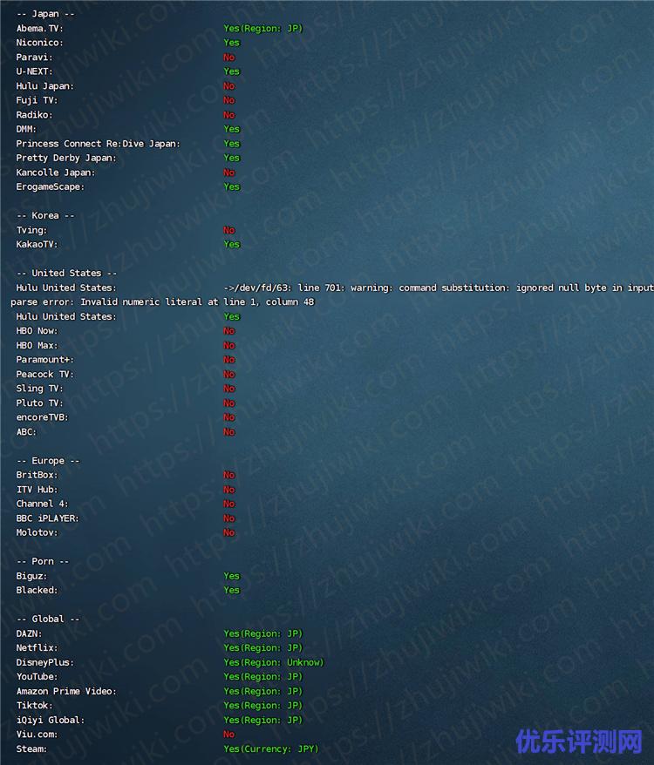Select the 'parse error: Invalid numeric literal' line
The image size is (654, 765).
(x=163, y=301)
